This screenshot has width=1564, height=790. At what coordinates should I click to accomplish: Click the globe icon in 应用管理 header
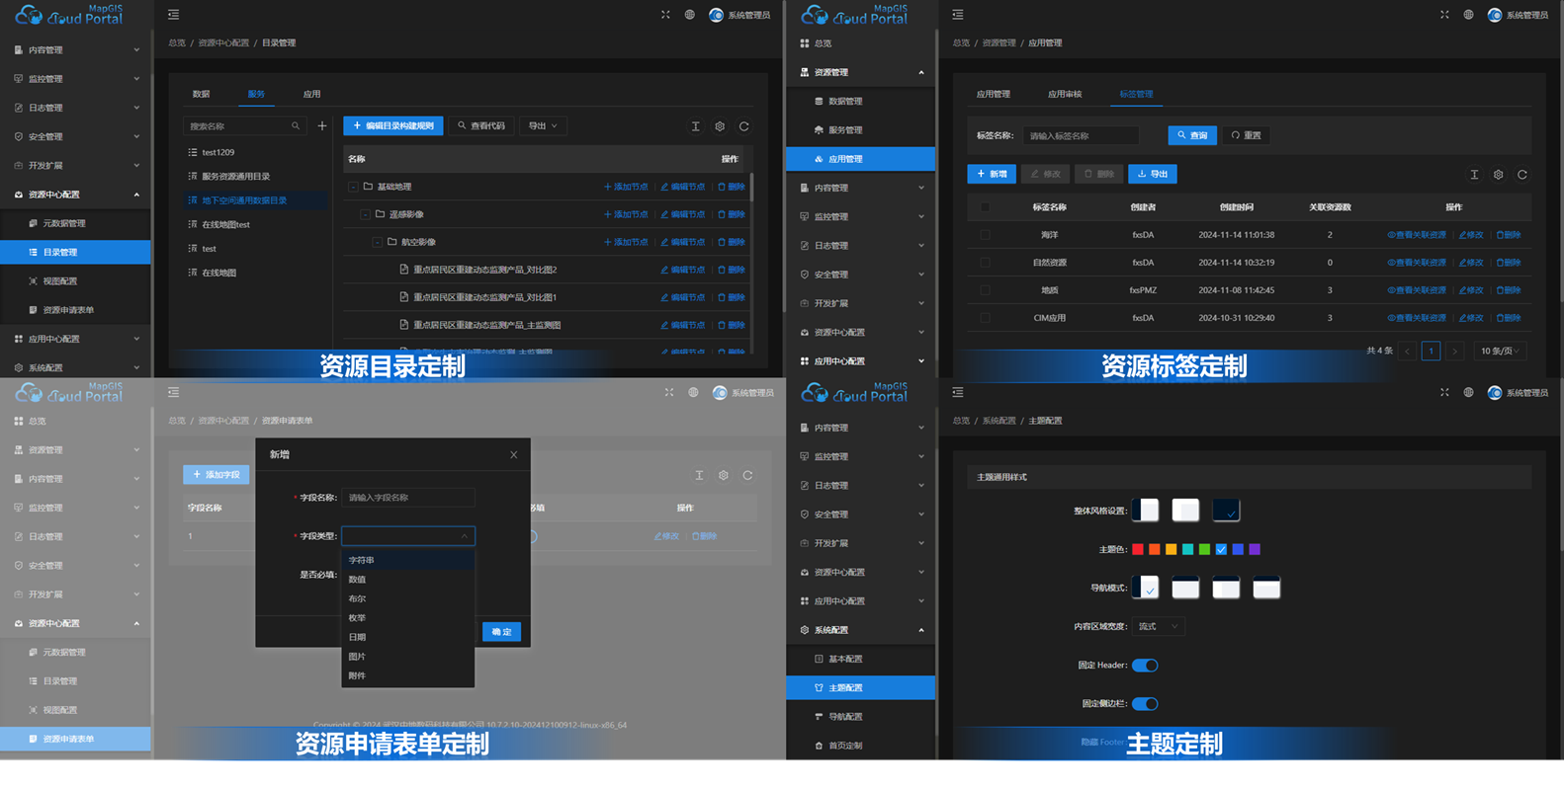pyautogui.click(x=1468, y=15)
